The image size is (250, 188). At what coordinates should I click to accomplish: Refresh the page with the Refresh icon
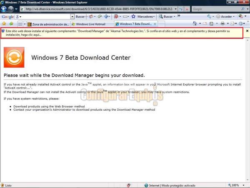(181, 9)
